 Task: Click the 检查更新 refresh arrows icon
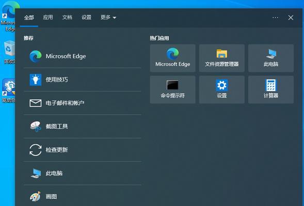tap(36, 150)
